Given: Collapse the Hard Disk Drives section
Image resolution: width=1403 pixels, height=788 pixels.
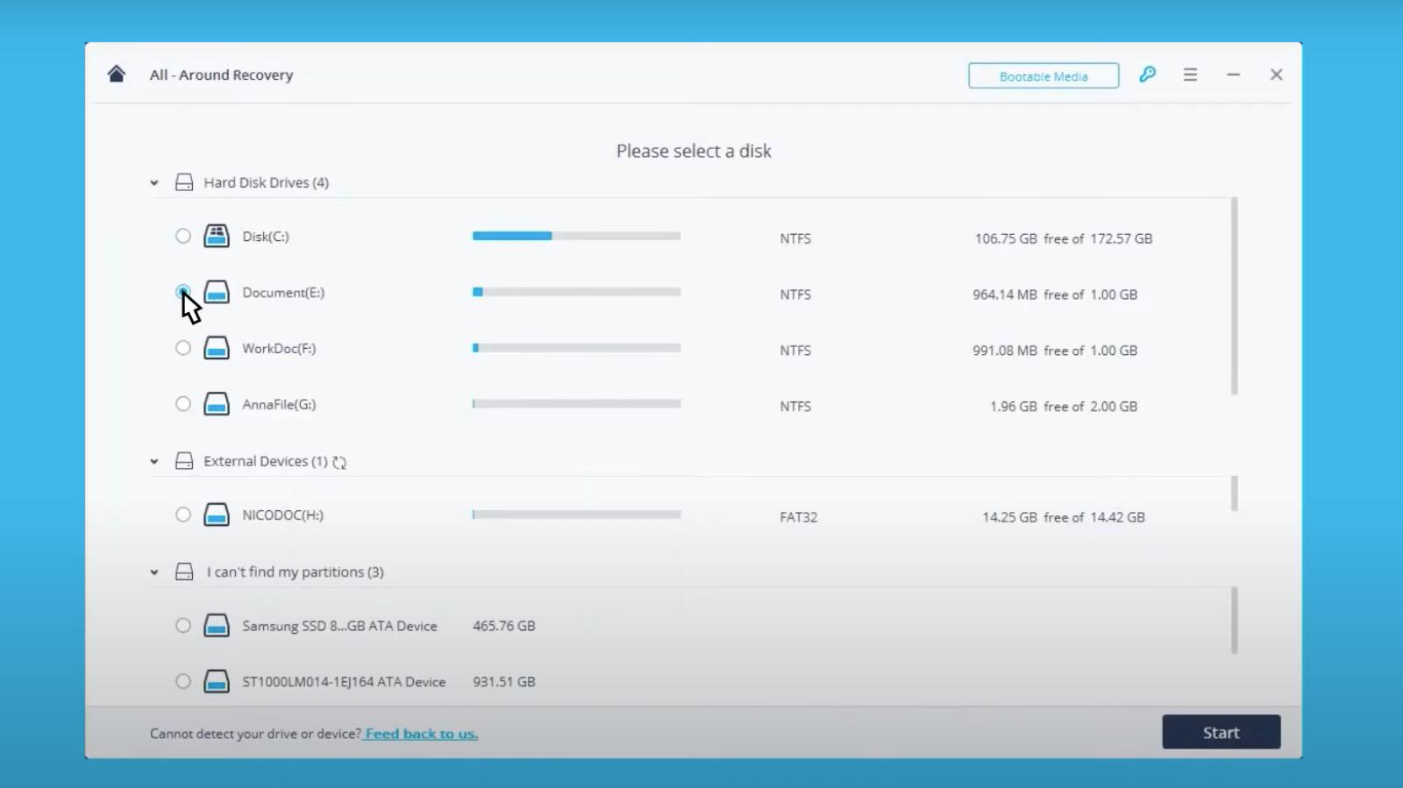Looking at the screenshot, I should click(x=154, y=183).
